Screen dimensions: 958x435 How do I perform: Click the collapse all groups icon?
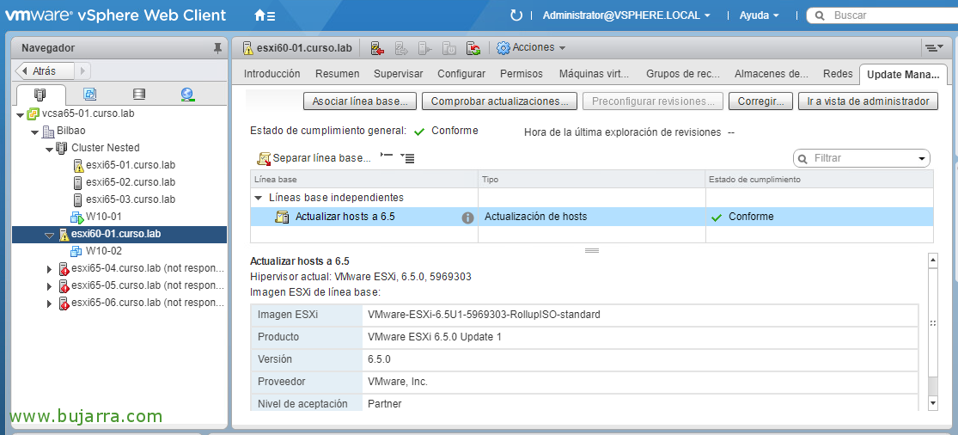pos(386,157)
